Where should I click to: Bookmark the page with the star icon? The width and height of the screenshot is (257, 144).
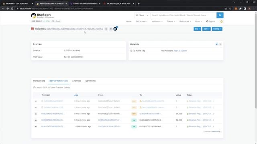[230, 8]
